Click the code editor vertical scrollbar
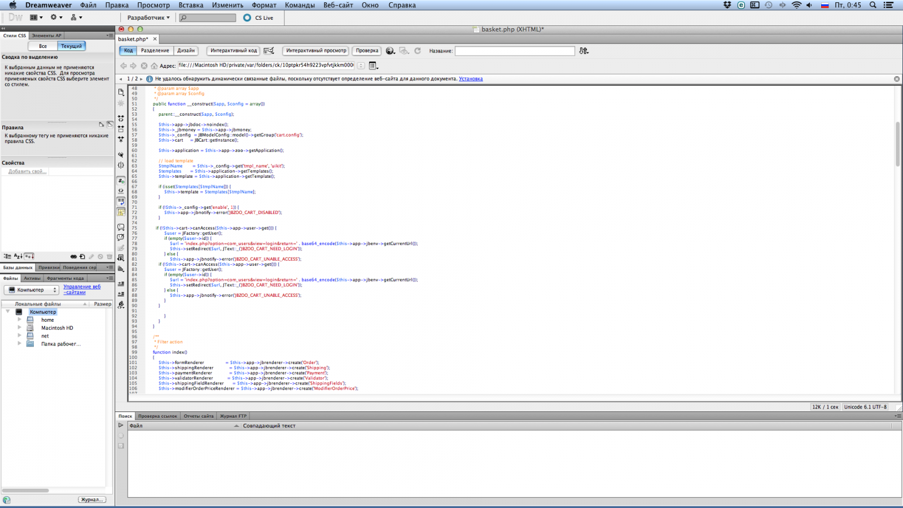The height and width of the screenshot is (508, 903). coord(897,144)
